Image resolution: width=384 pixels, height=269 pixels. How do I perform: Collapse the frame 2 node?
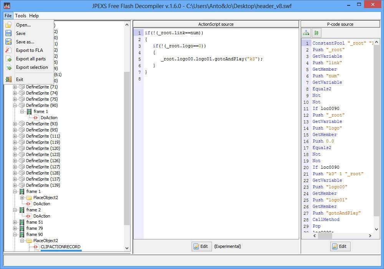(15, 210)
